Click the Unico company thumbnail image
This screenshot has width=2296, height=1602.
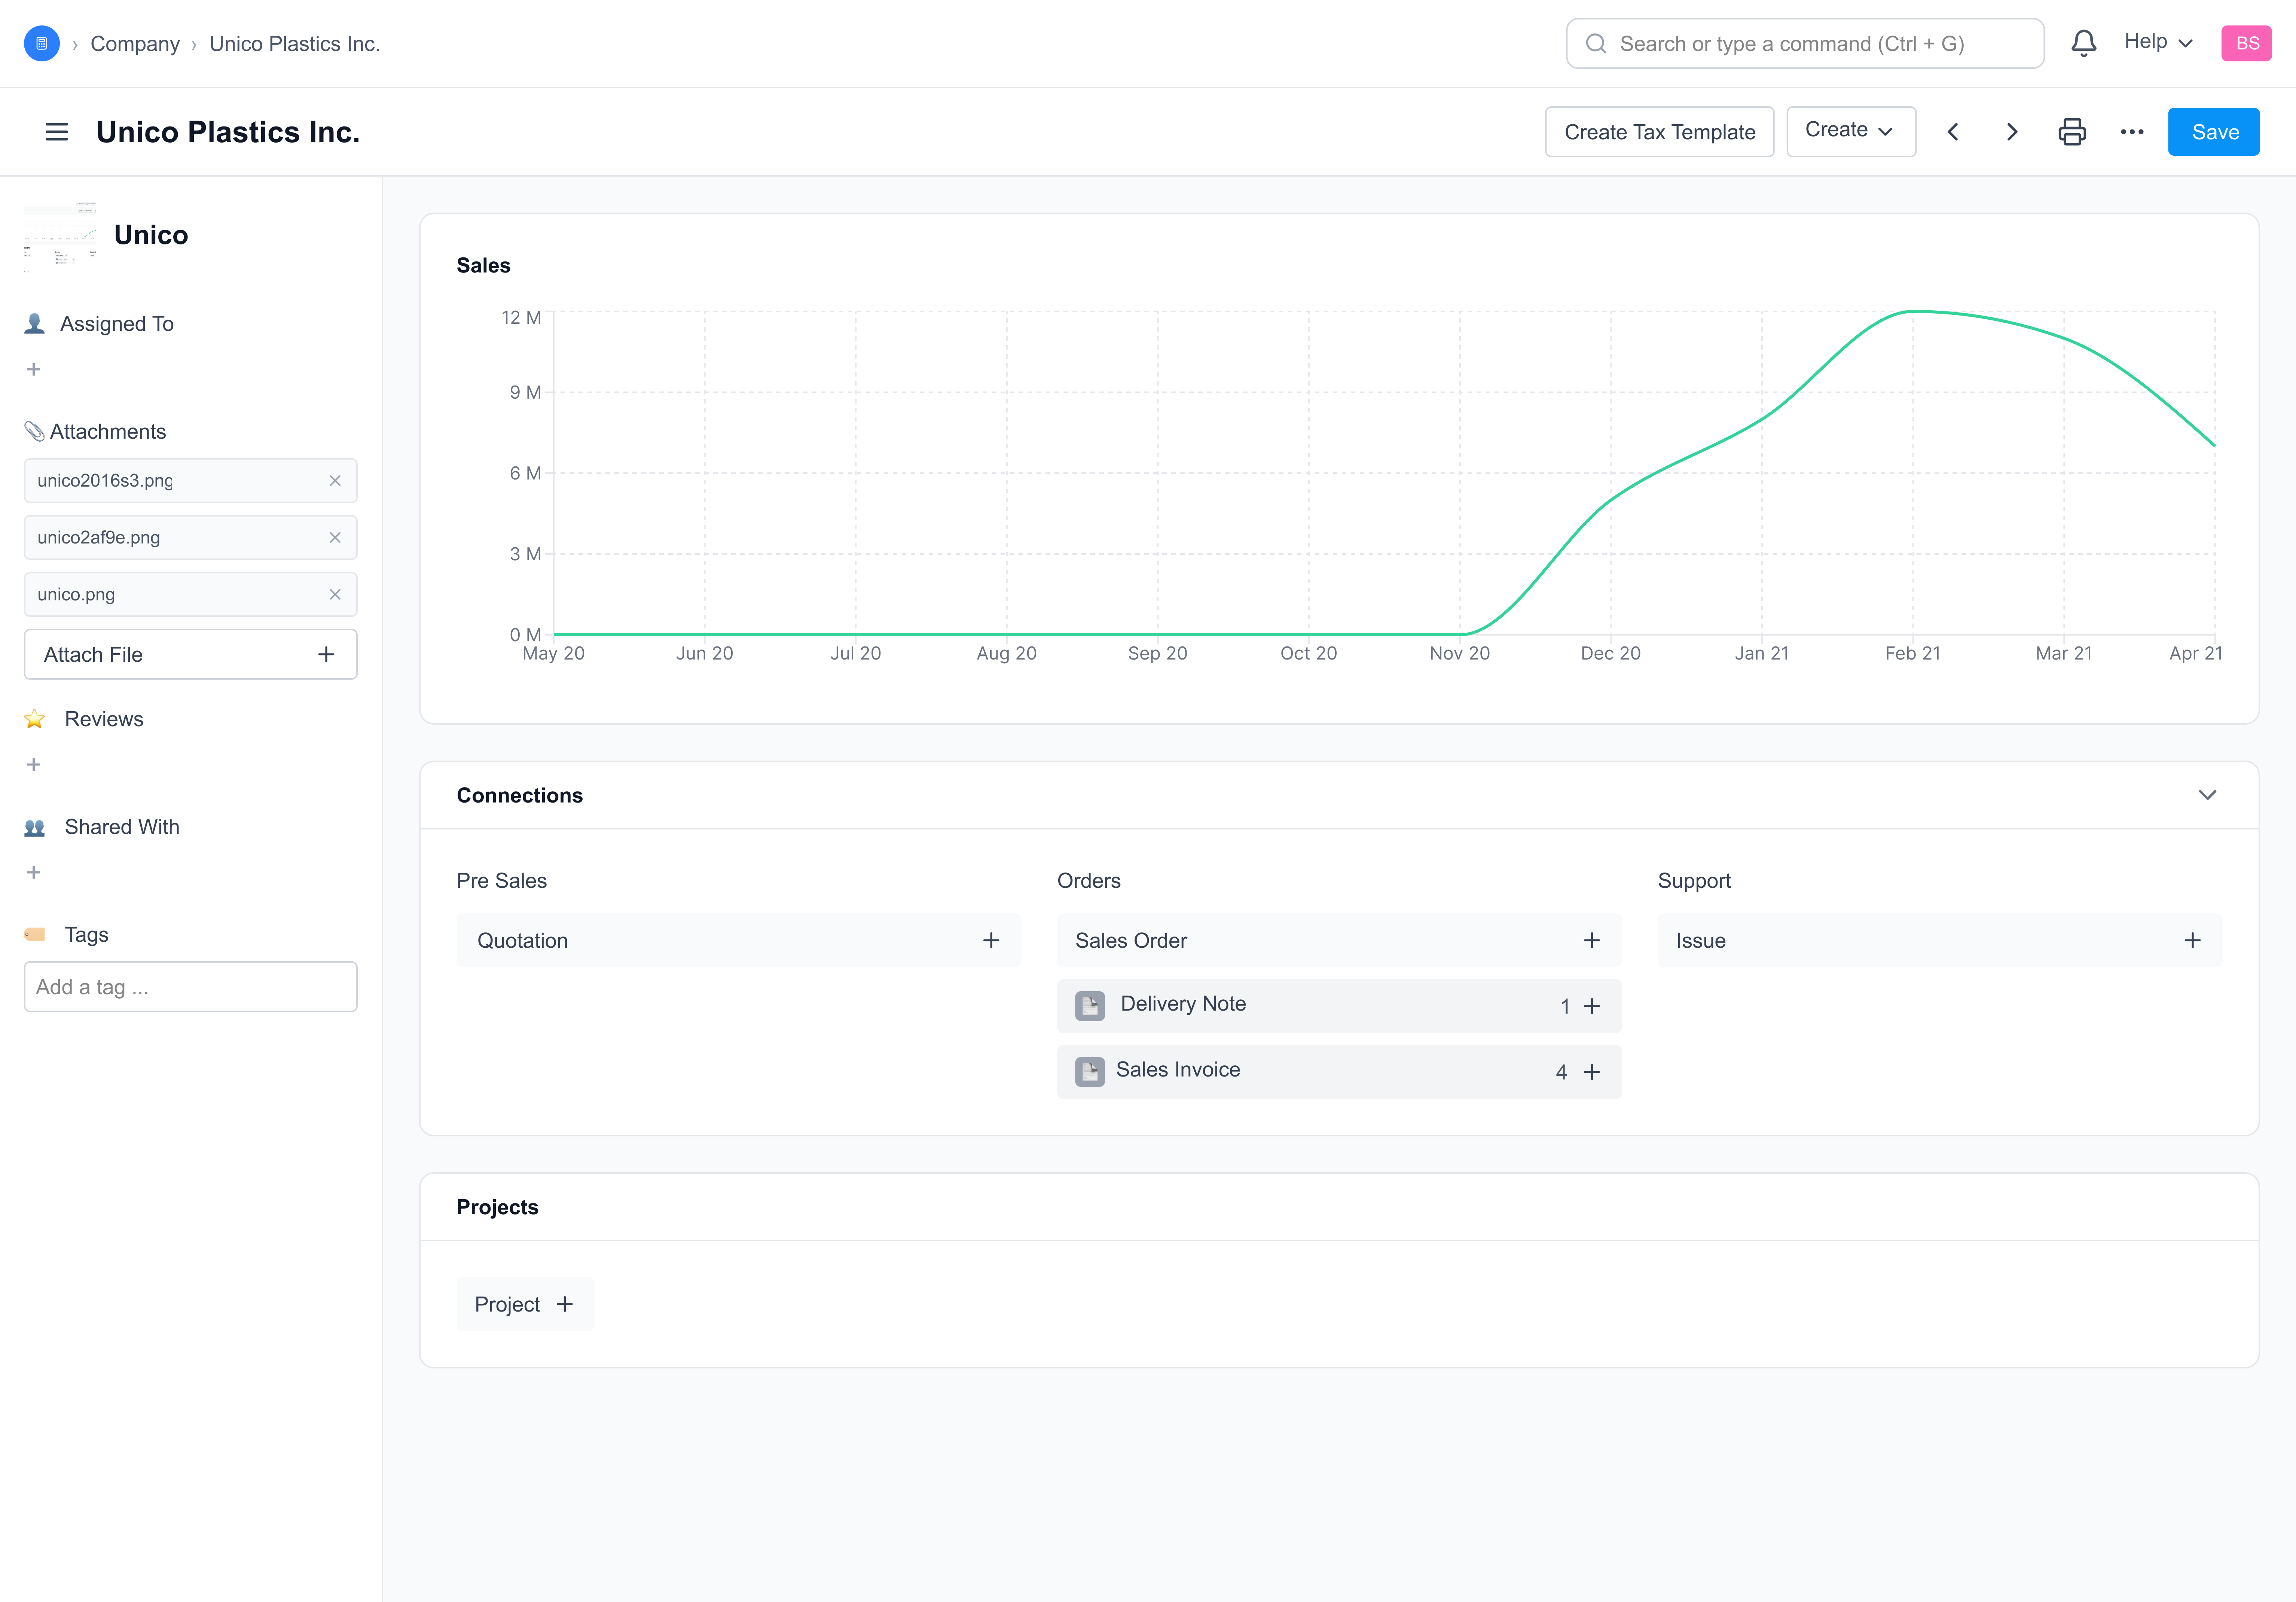(x=60, y=236)
